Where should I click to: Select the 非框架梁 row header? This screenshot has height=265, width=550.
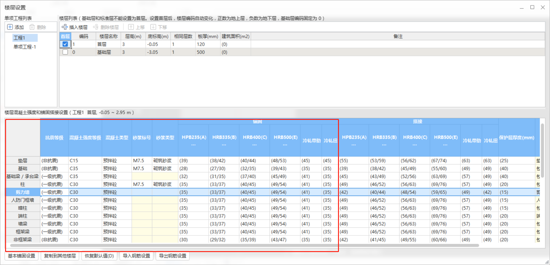[x=23, y=240]
